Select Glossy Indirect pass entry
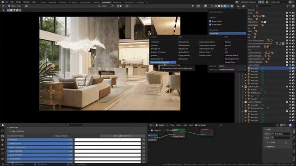 pyautogui.click(x=184, y=55)
